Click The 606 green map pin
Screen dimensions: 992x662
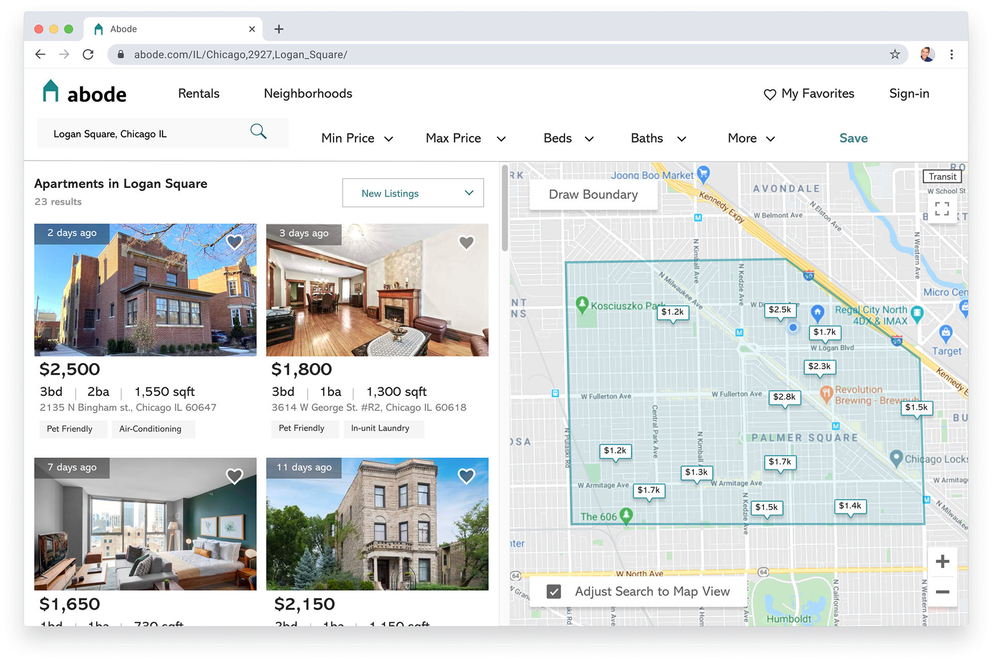[626, 515]
